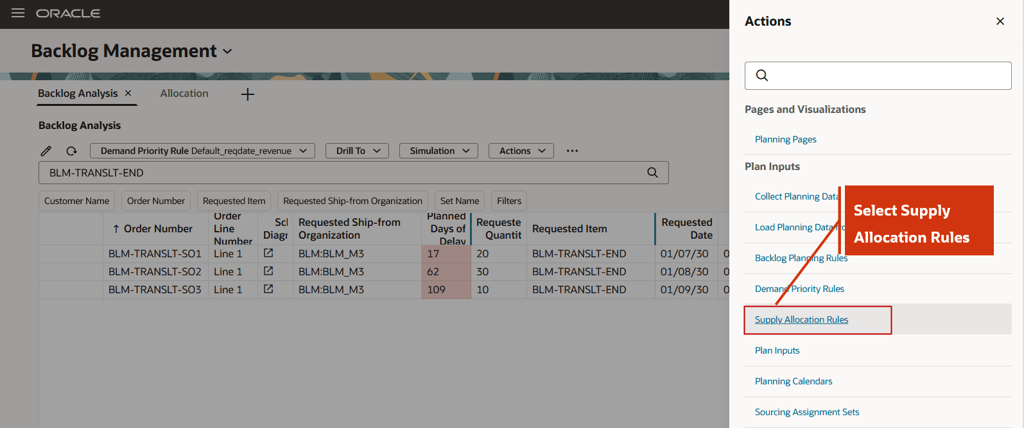Click planned delay value 62
The width and height of the screenshot is (1024, 428).
point(446,271)
